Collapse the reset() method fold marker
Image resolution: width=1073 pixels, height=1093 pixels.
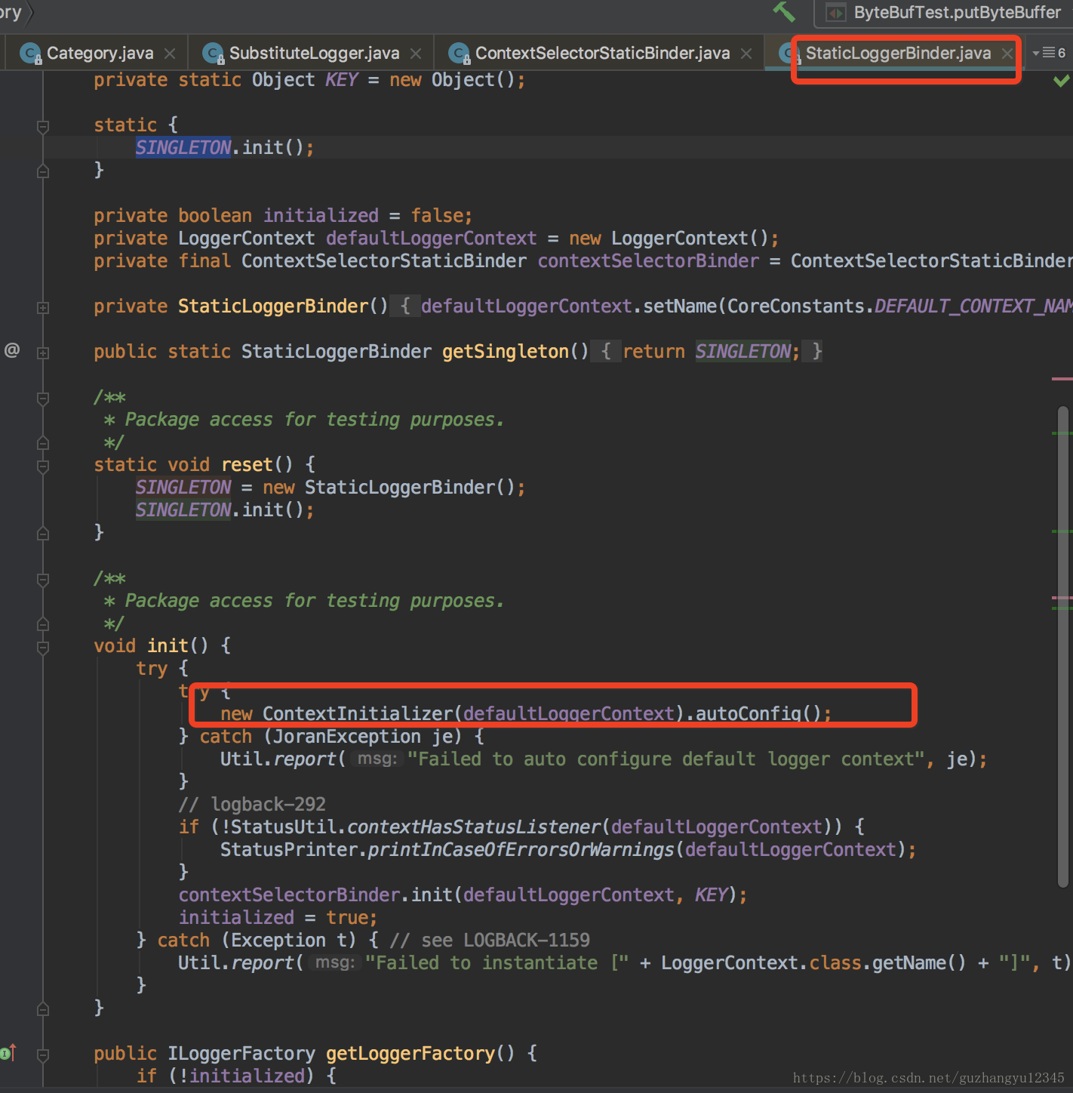pos(43,466)
